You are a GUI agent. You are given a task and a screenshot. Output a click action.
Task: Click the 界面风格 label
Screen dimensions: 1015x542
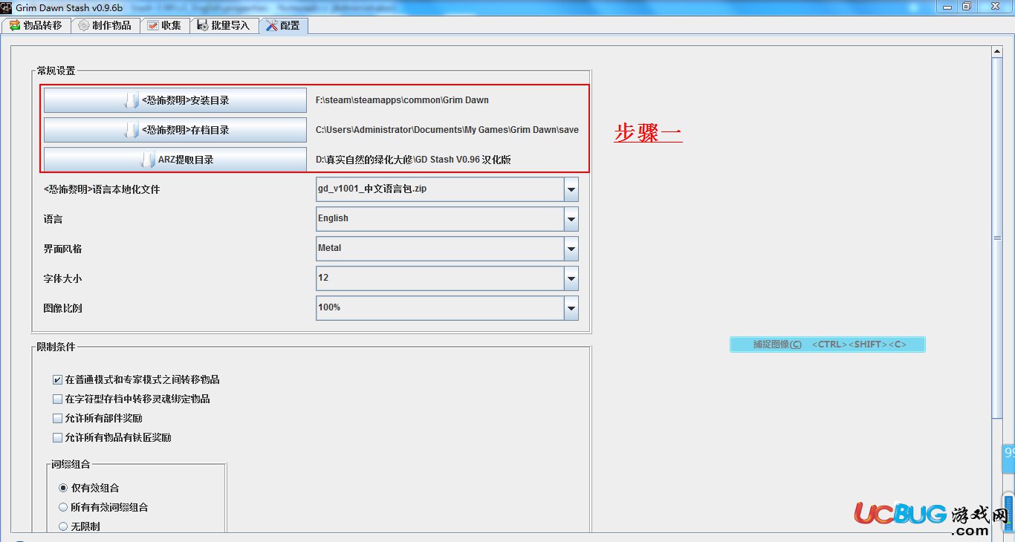[x=63, y=249]
